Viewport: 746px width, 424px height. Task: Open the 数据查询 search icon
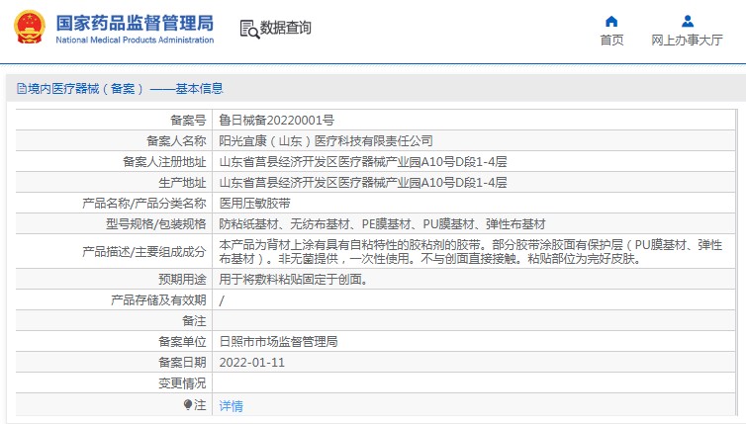click(249, 29)
